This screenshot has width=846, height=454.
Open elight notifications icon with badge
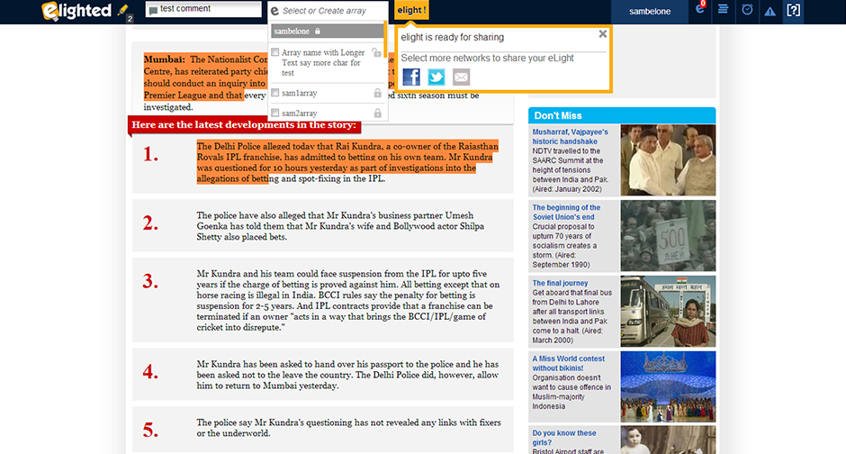pos(700,9)
